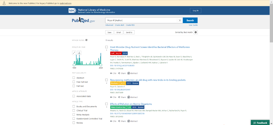The image size is (273, 125).
Task: Enable the Abstract text availability filter
Action: (74, 78)
